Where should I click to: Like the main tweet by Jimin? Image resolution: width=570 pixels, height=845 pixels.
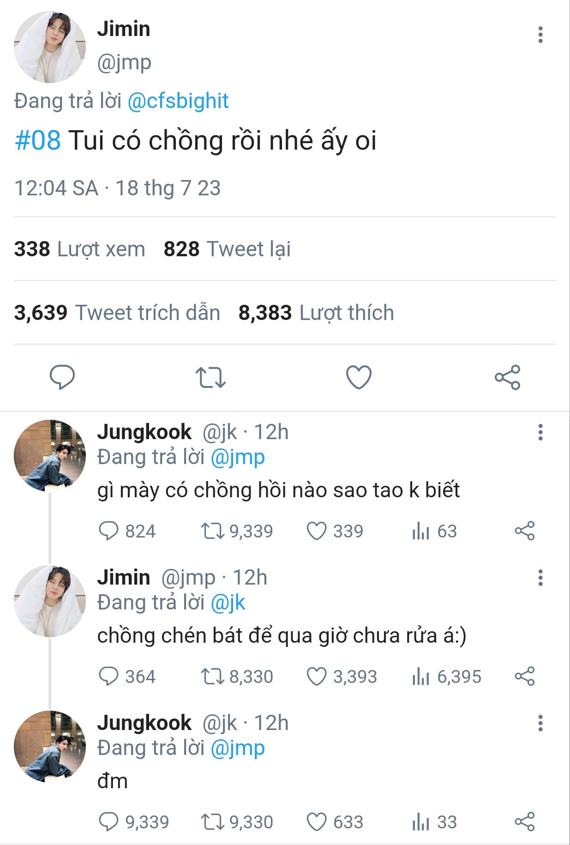click(x=359, y=377)
